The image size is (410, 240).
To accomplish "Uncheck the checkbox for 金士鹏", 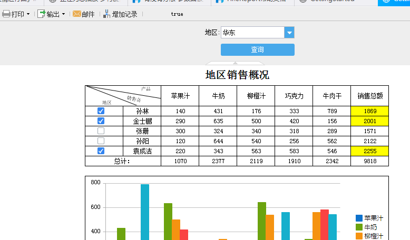I will 101,121.
